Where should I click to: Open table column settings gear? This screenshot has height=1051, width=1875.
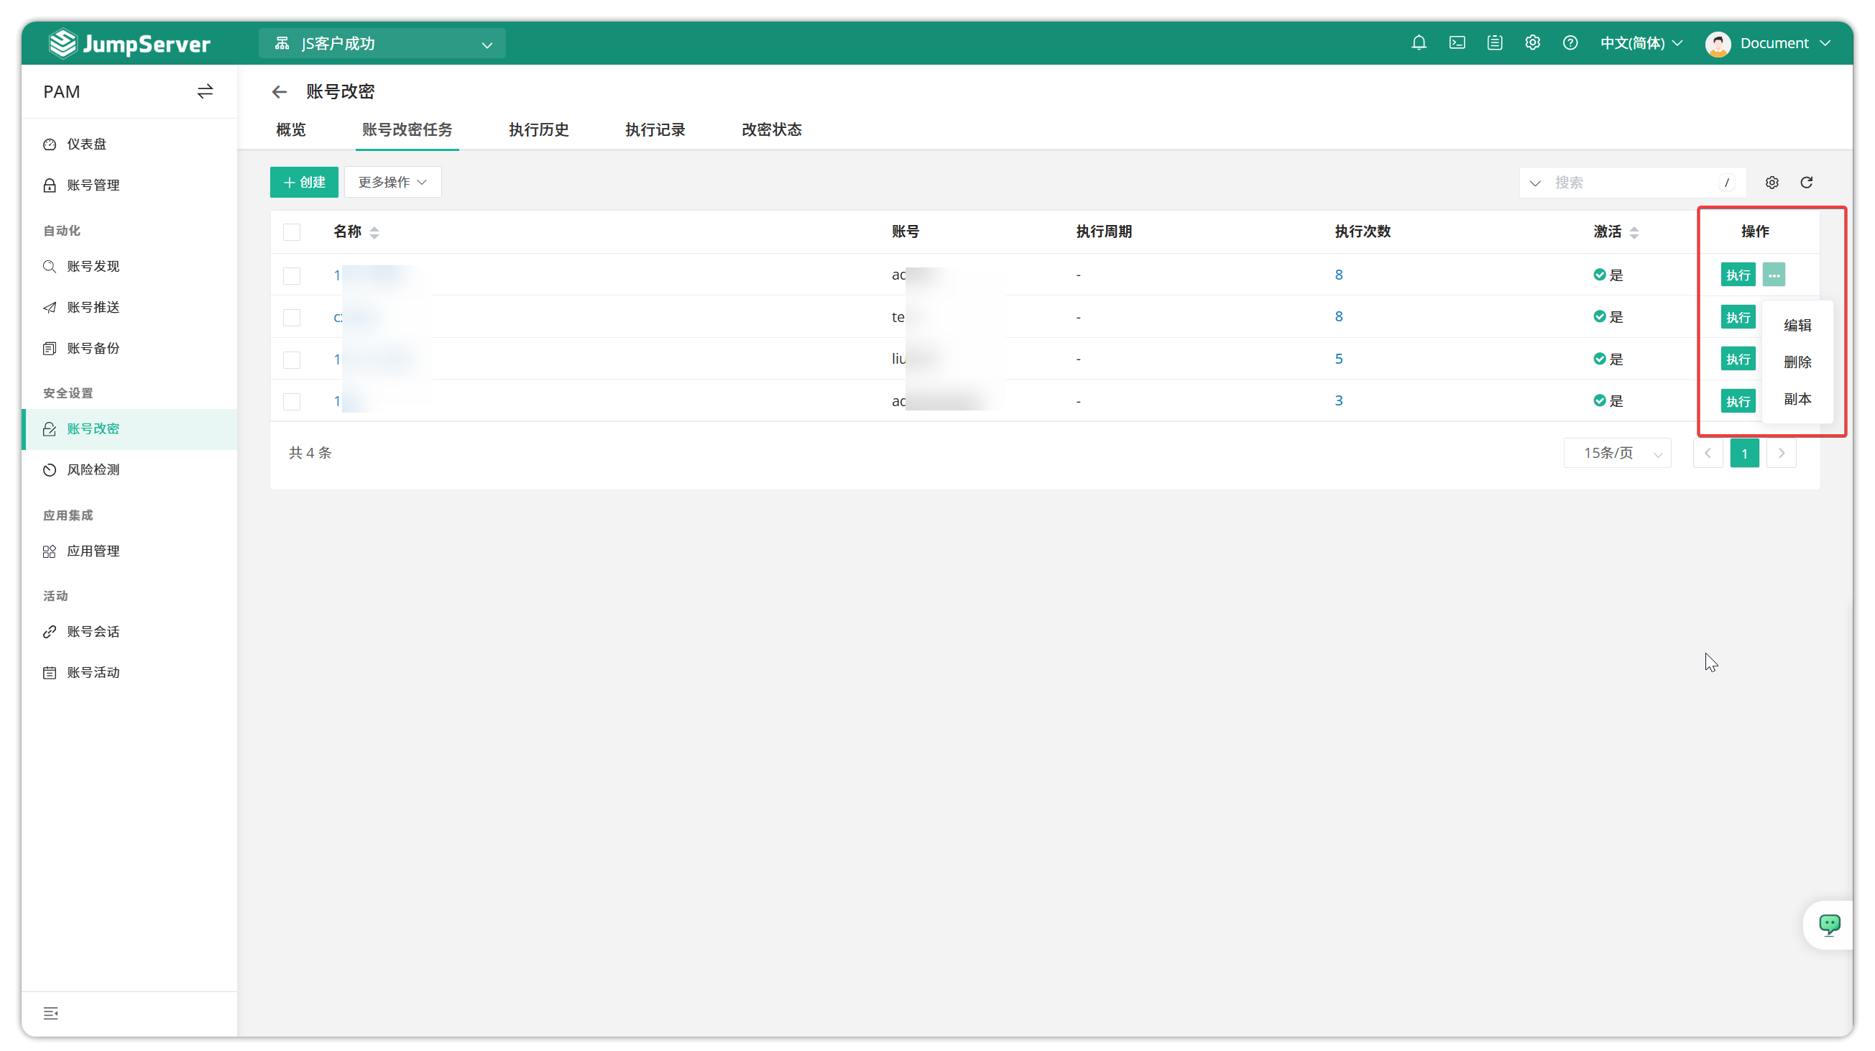[1772, 182]
